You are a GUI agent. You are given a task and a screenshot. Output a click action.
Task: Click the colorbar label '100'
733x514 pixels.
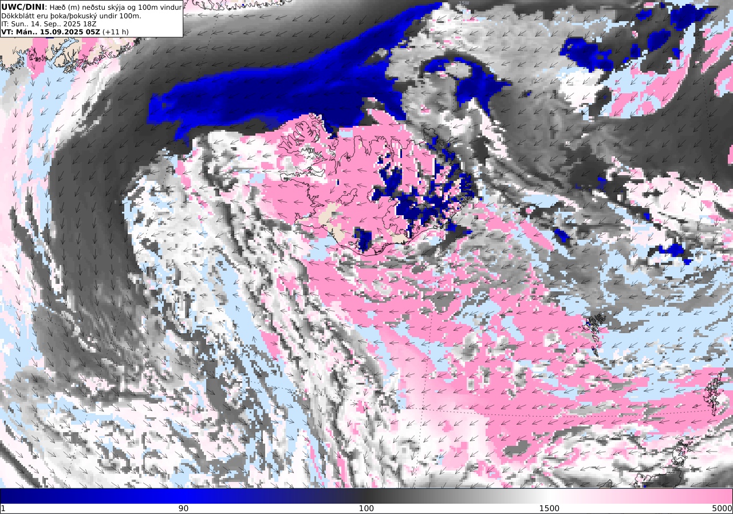pos(366,508)
